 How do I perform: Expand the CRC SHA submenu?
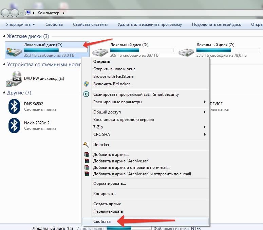205,135
